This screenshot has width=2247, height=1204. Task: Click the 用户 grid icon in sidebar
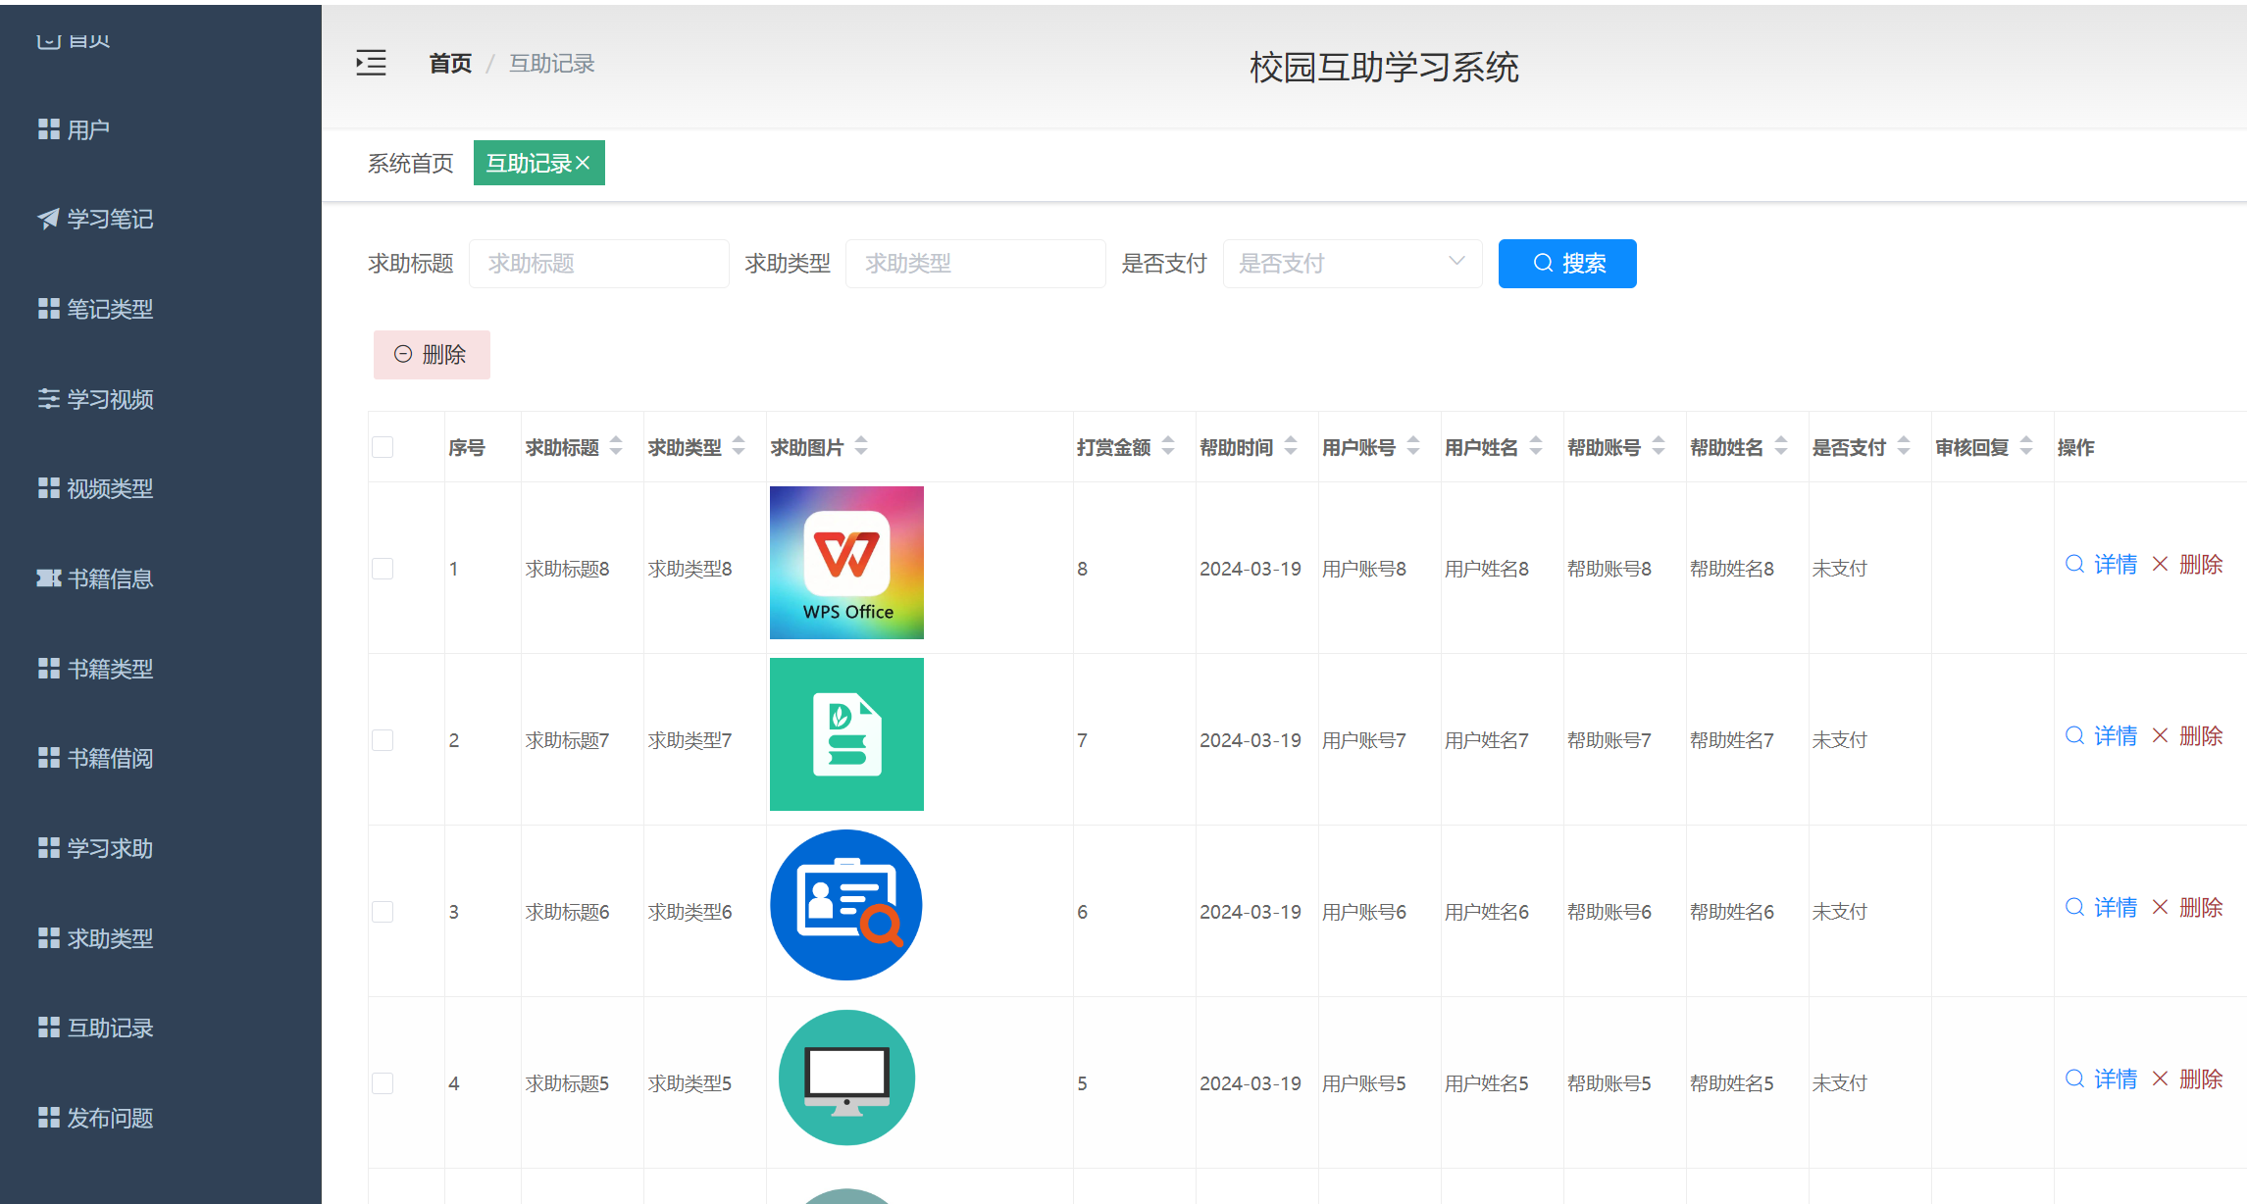[x=48, y=129]
